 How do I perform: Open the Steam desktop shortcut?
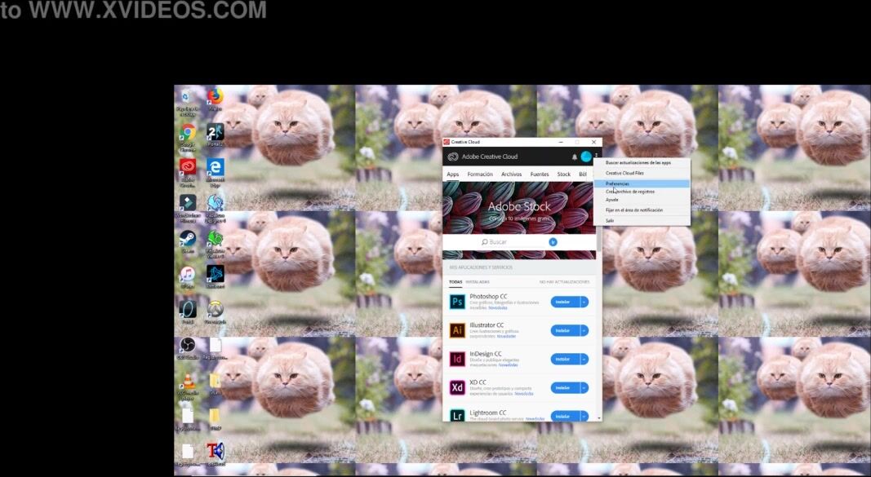point(188,239)
